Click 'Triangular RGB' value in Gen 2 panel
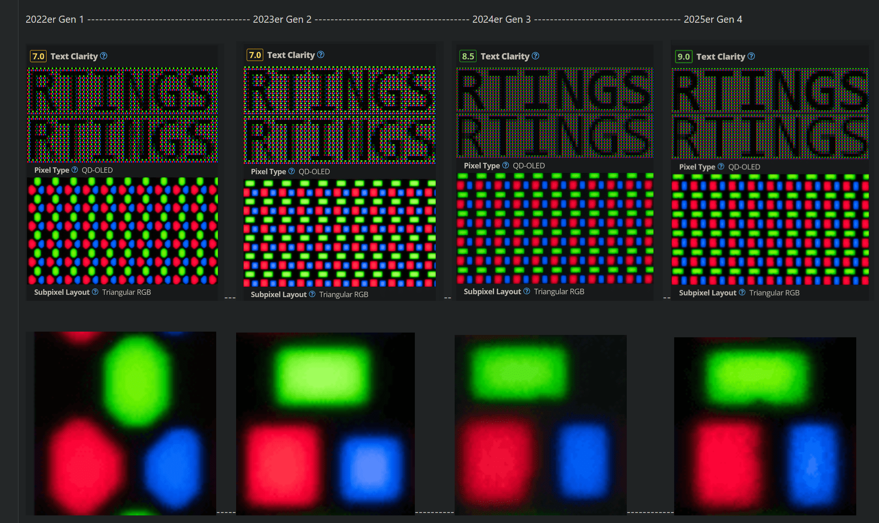This screenshot has height=523, width=879. [x=344, y=295]
